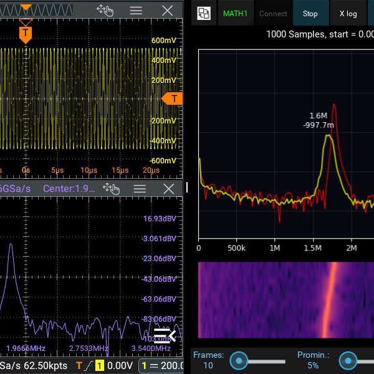Click the 5µs time axis label
The height and width of the screenshot is (374, 374).
pyautogui.click(x=57, y=170)
